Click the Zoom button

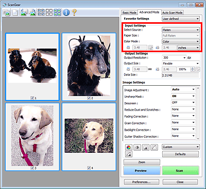coord(142,162)
